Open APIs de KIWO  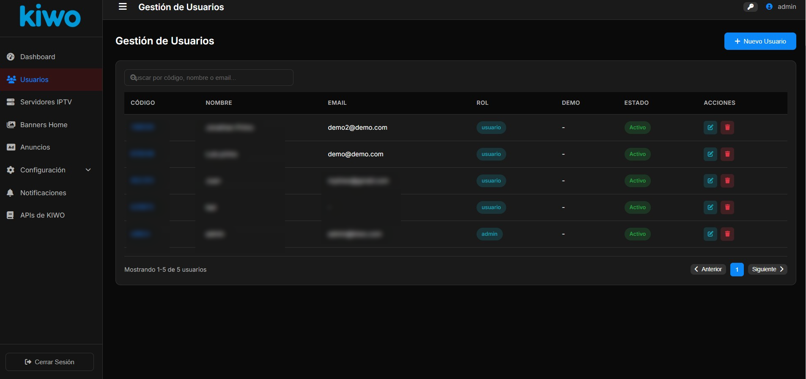42,215
